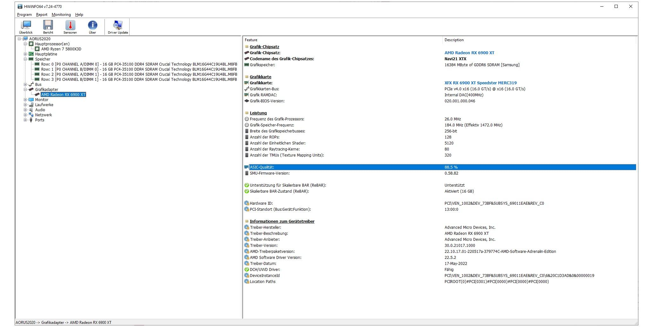653x327 pixels.
Task: Expand the Bus node
Action: 25,85
